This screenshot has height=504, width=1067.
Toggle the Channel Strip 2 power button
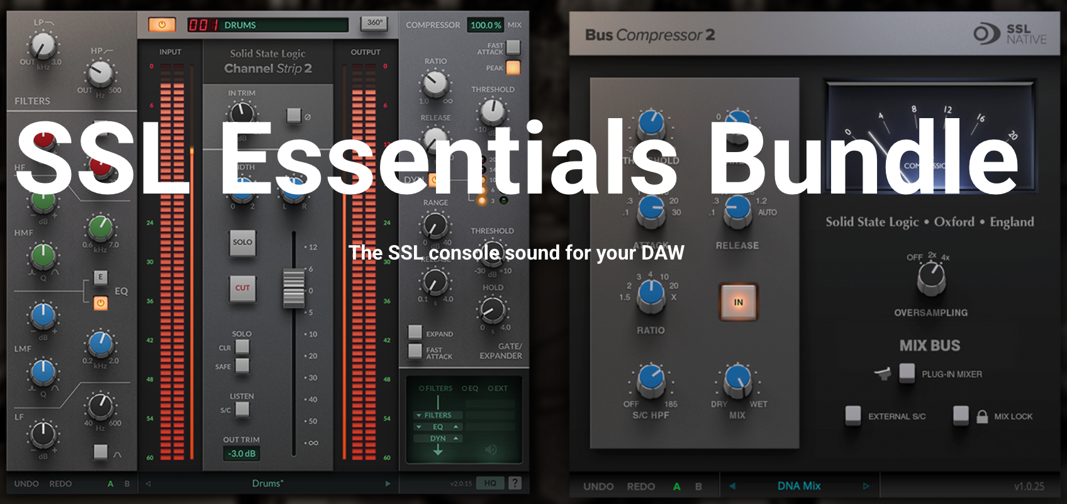point(162,25)
